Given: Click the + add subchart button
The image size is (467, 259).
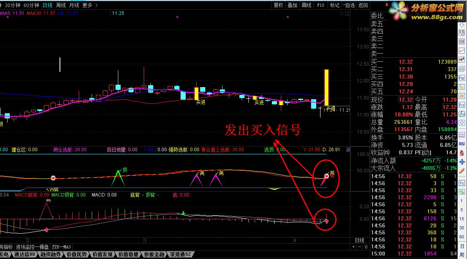Looking at the screenshot, I should pyautogui.click(x=353, y=247).
